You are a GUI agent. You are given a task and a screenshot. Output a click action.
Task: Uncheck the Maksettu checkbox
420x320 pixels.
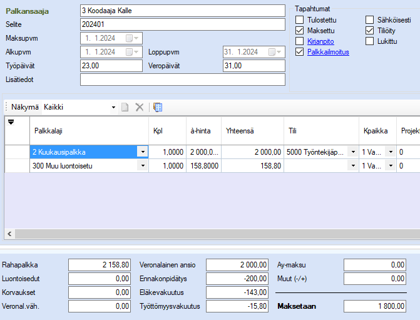pos(300,31)
